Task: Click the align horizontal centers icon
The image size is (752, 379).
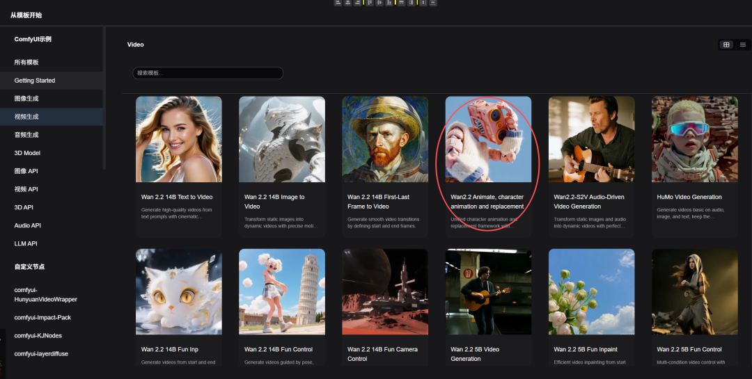Action: [347, 2]
